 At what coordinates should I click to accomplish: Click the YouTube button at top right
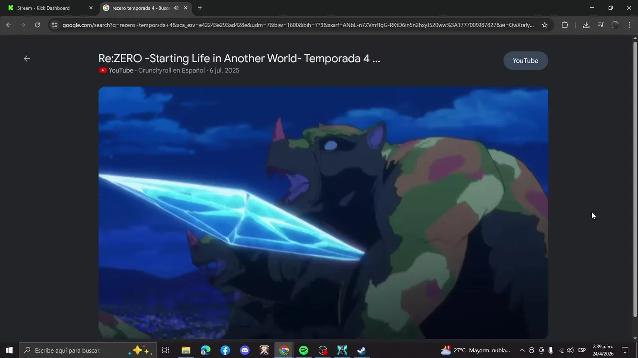pos(526,61)
